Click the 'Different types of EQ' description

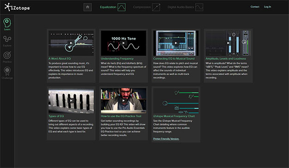point(71,126)
